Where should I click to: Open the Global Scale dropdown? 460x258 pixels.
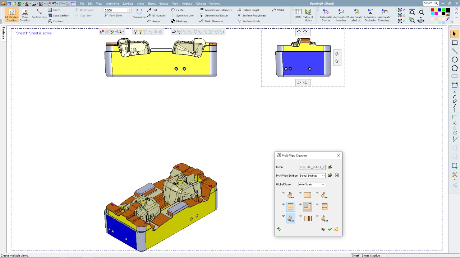(312, 185)
